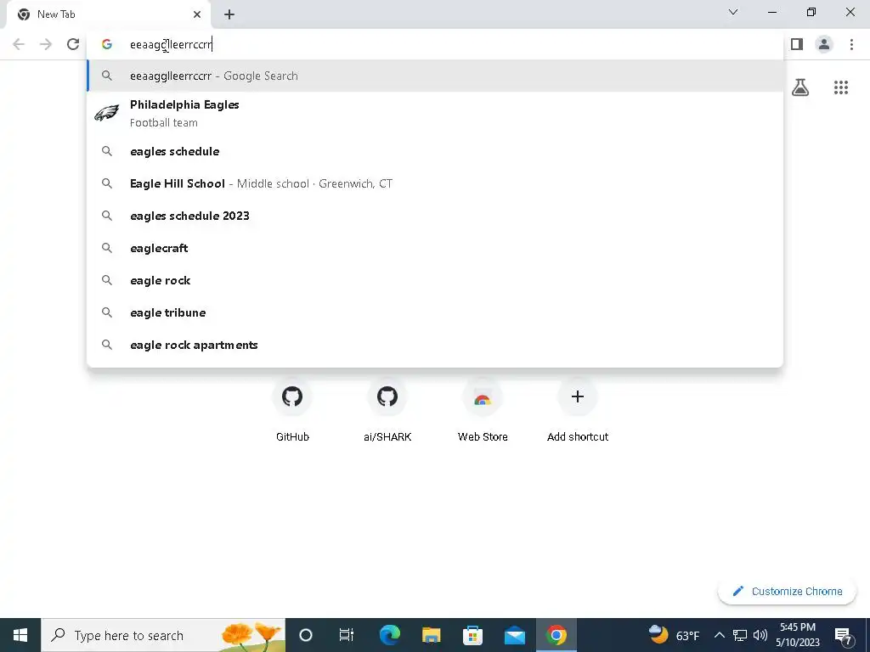Image resolution: width=870 pixels, height=652 pixels.
Task: Open Cortana circle icon
Action: 305,635
